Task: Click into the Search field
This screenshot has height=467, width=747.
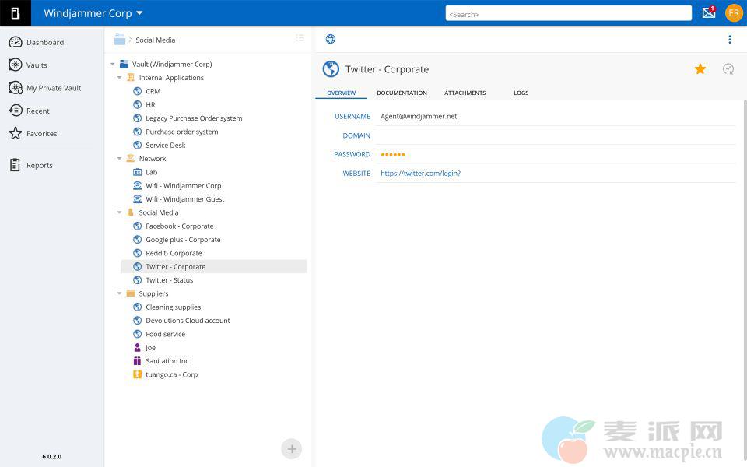Action: coord(568,13)
